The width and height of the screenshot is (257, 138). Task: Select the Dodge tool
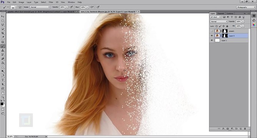[3, 71]
